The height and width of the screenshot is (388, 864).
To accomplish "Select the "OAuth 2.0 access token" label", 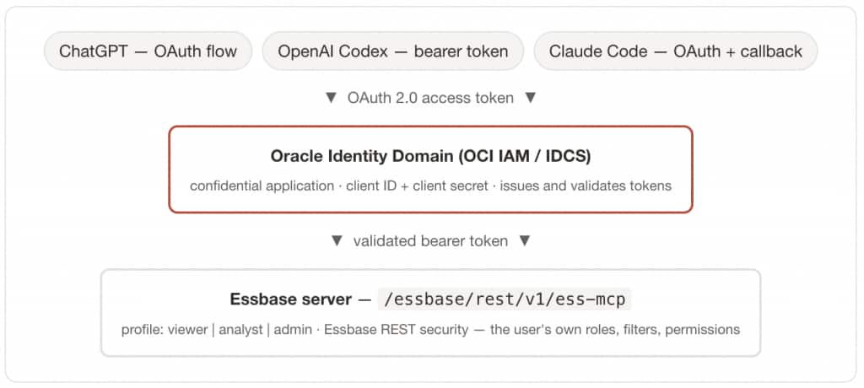I will pos(430,98).
